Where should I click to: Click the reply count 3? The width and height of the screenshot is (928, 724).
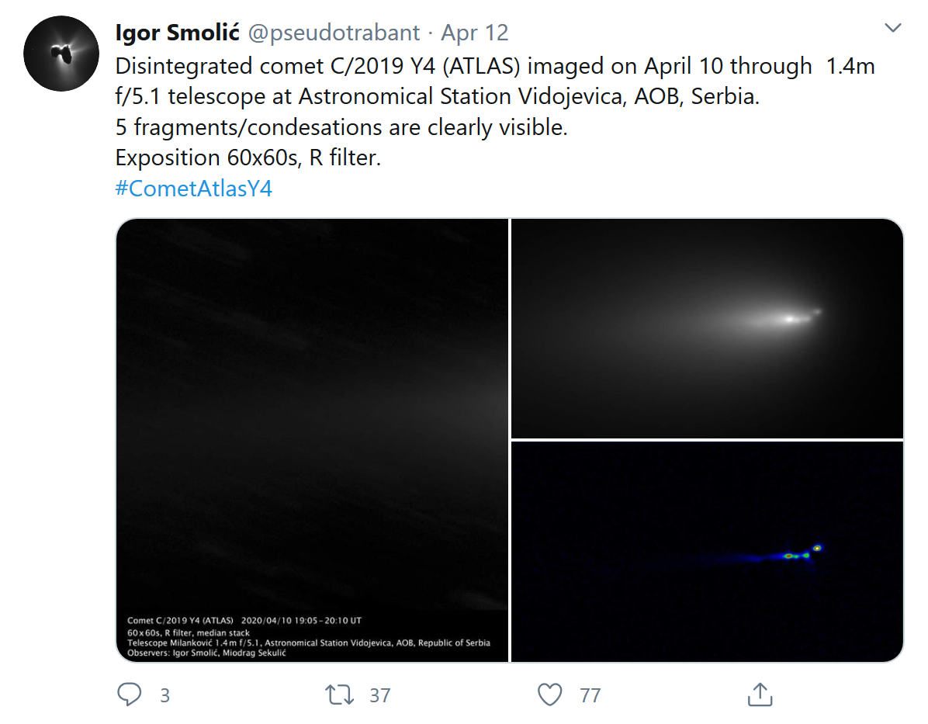(164, 695)
